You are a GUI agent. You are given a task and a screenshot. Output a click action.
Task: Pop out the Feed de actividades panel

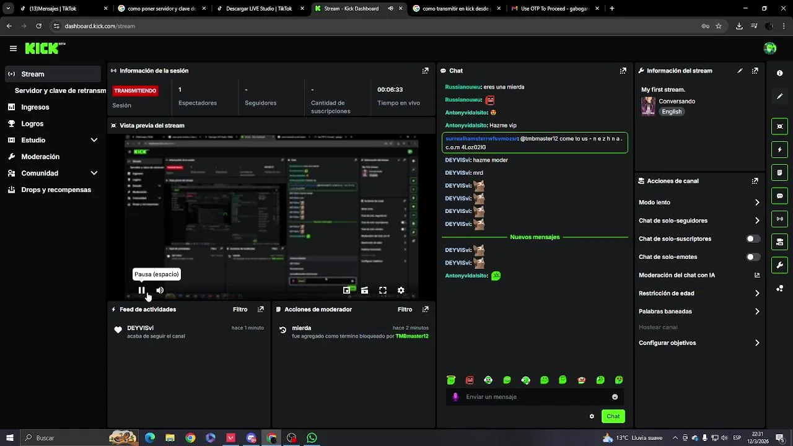(x=260, y=309)
